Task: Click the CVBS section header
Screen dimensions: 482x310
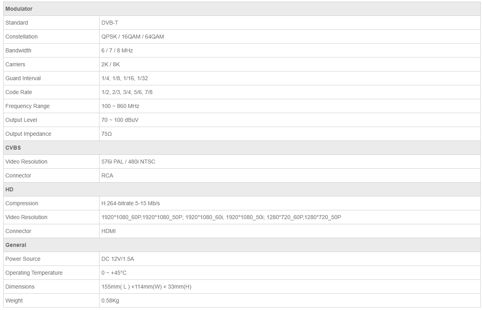Action: tap(13, 148)
